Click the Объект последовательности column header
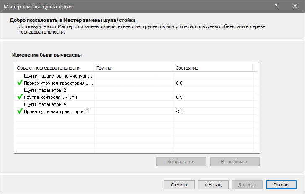305x194 pixels. (x=48, y=68)
